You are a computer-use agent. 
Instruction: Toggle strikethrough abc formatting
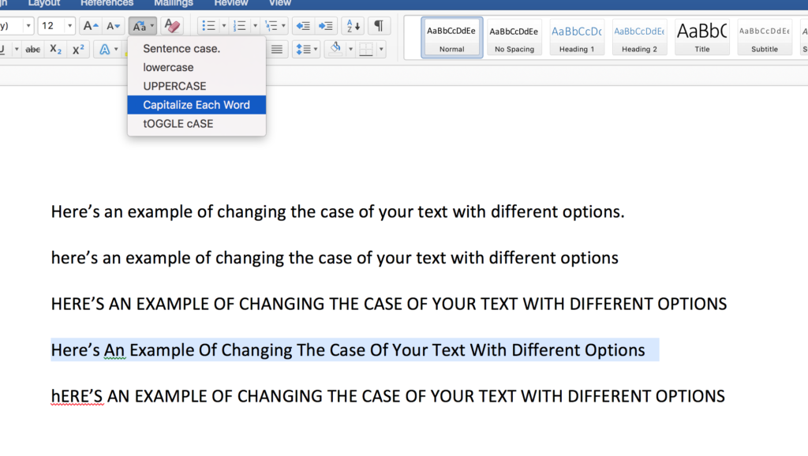point(33,50)
